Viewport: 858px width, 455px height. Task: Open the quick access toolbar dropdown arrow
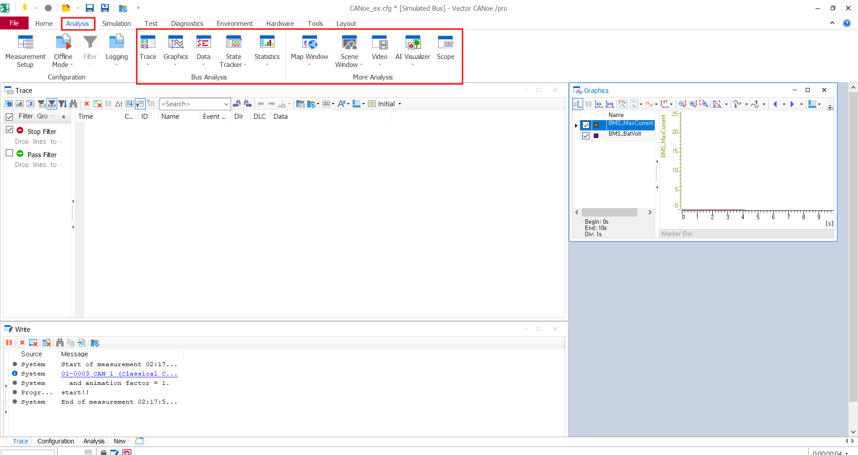[x=138, y=8]
